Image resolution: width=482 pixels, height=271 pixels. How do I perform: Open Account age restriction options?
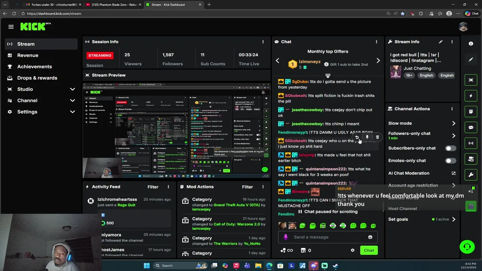(453, 186)
